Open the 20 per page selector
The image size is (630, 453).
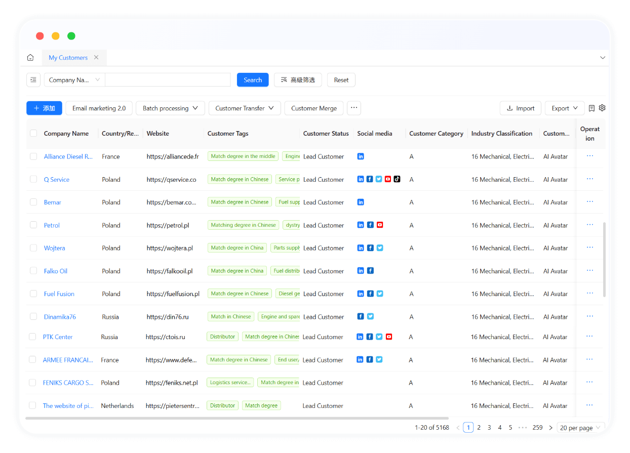click(x=579, y=428)
